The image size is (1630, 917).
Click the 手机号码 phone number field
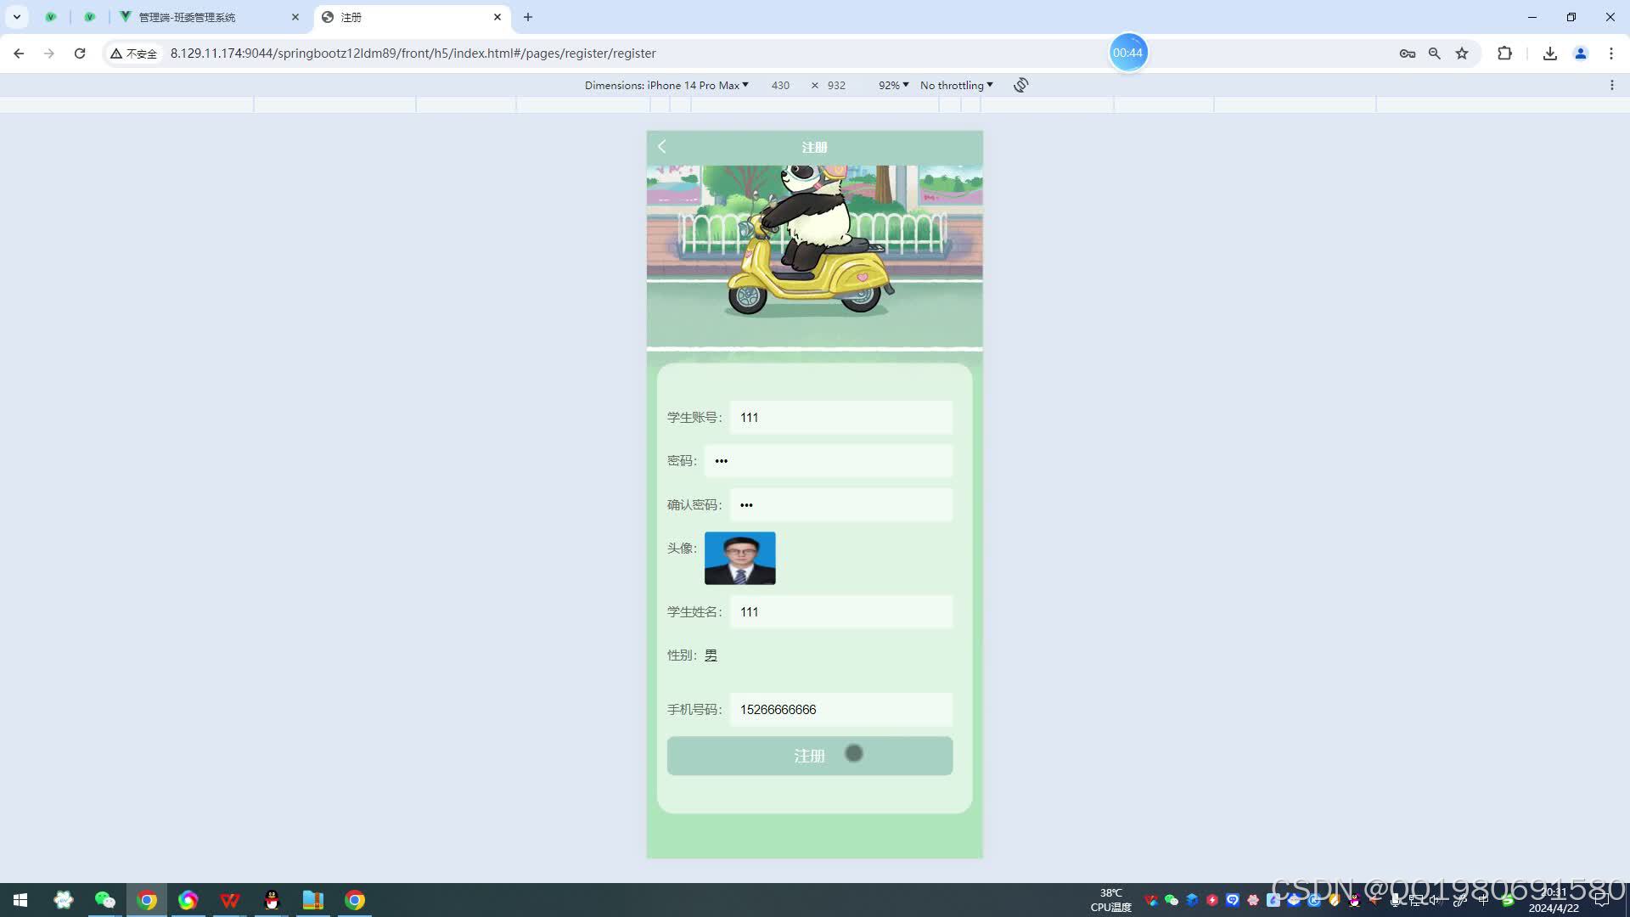pos(840,710)
